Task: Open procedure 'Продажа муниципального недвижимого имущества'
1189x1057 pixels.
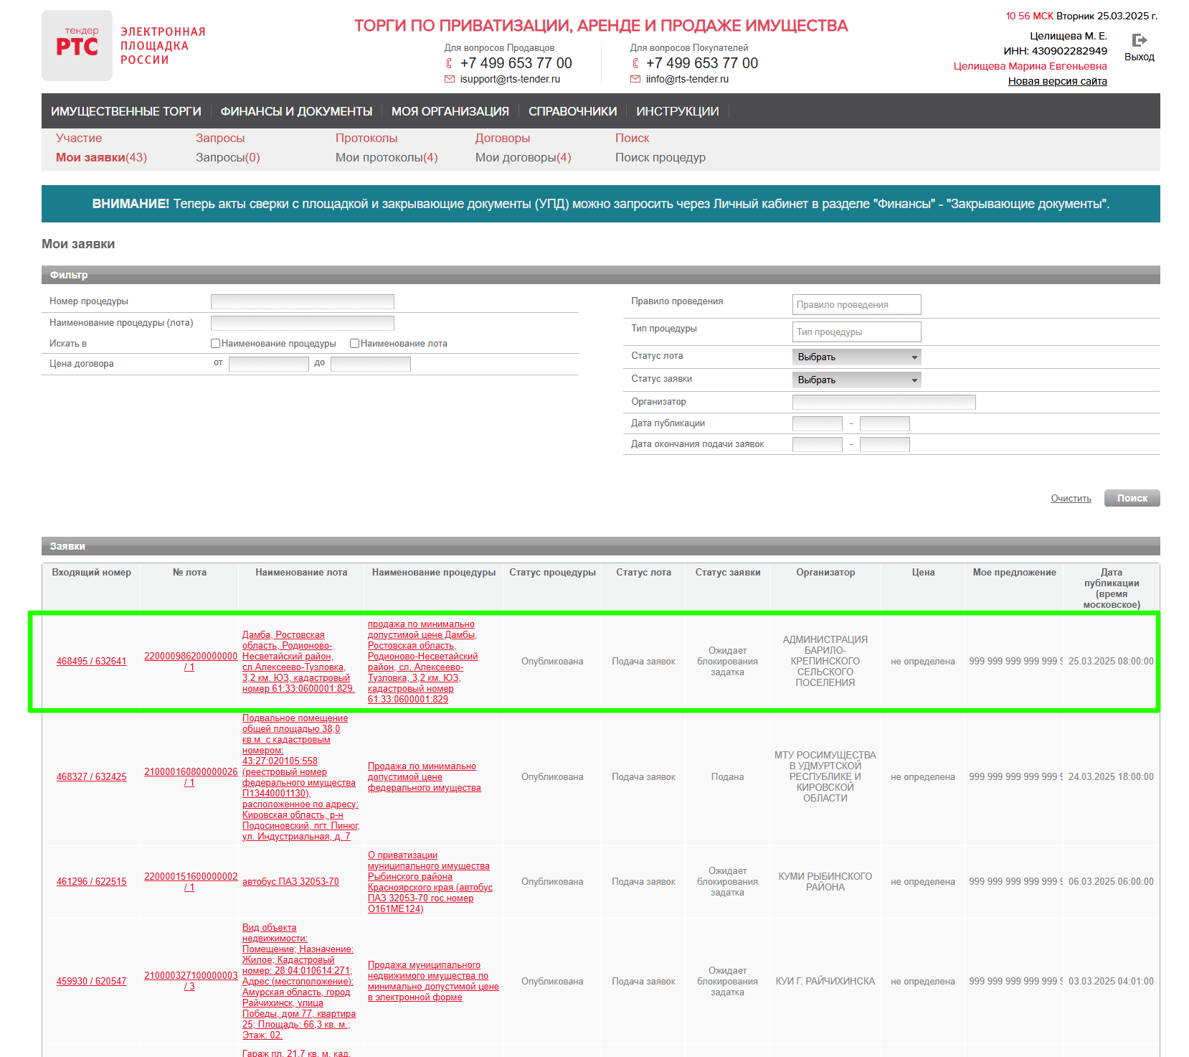Action: click(x=433, y=981)
